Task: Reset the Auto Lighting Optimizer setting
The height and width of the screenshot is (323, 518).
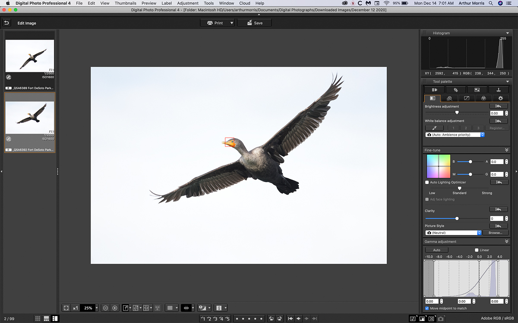Action: coord(499,182)
